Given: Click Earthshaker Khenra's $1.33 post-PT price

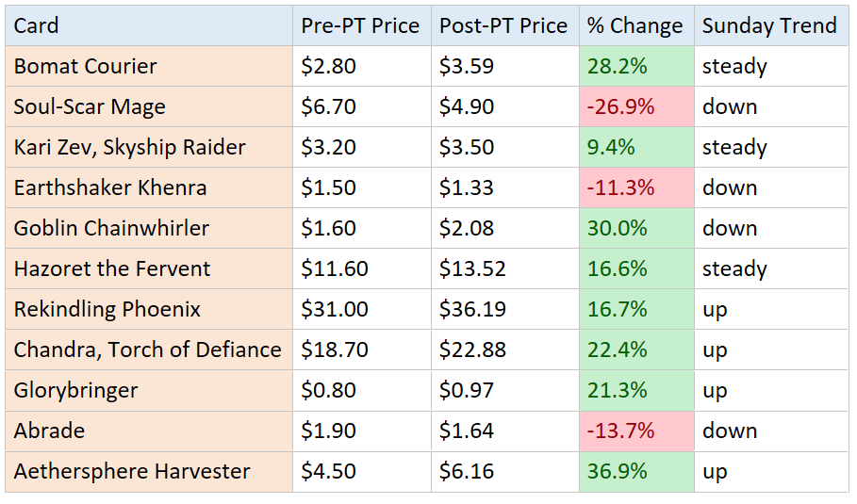Looking at the screenshot, I should point(504,188).
